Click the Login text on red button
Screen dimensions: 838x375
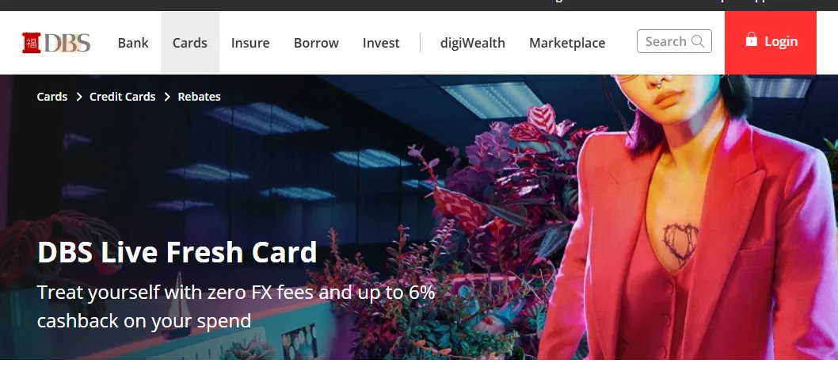click(781, 41)
